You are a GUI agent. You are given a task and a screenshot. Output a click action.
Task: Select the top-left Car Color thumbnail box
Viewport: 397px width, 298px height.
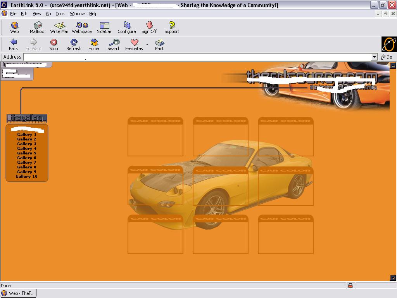[x=155, y=137]
